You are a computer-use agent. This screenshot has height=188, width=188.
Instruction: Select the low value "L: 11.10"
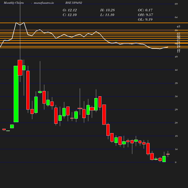pos(107,15)
